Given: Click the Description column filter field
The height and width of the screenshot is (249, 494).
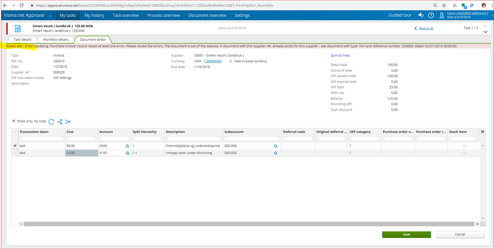Looking at the screenshot, I should pos(194,138).
